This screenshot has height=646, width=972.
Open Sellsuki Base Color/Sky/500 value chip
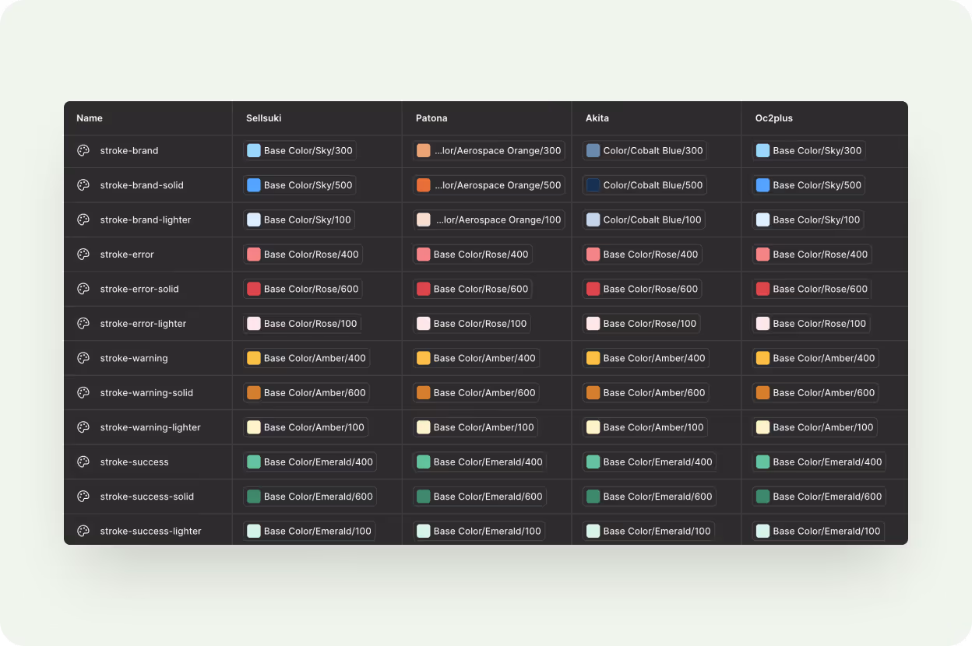pos(300,185)
